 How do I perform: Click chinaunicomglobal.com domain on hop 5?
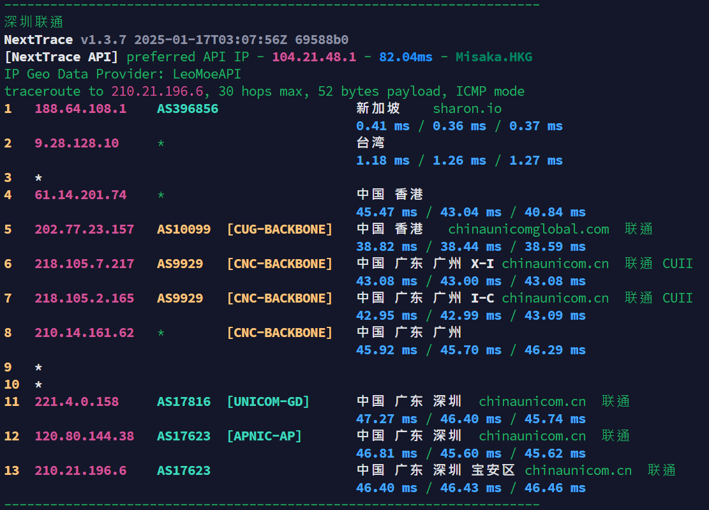pos(528,229)
